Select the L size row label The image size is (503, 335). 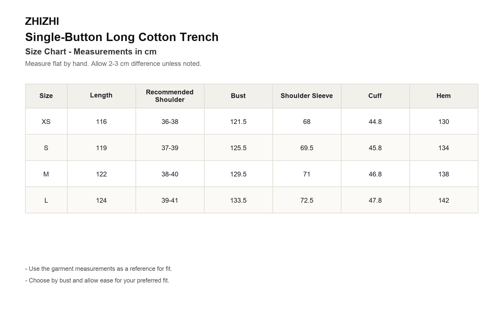(46, 200)
